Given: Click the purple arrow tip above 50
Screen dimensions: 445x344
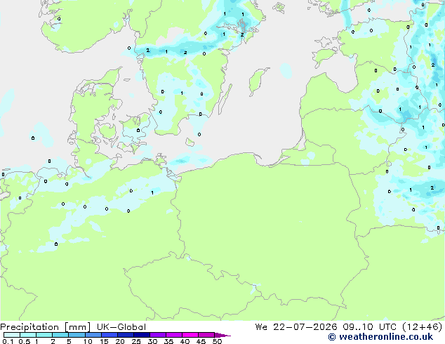Looking at the screenshot, I should point(222,335).
